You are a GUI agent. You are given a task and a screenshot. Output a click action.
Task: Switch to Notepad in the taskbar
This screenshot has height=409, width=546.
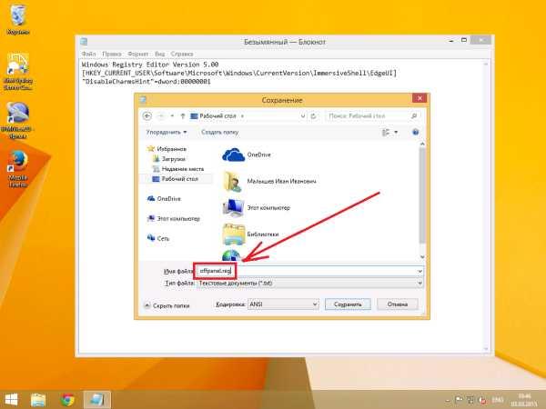97,400
